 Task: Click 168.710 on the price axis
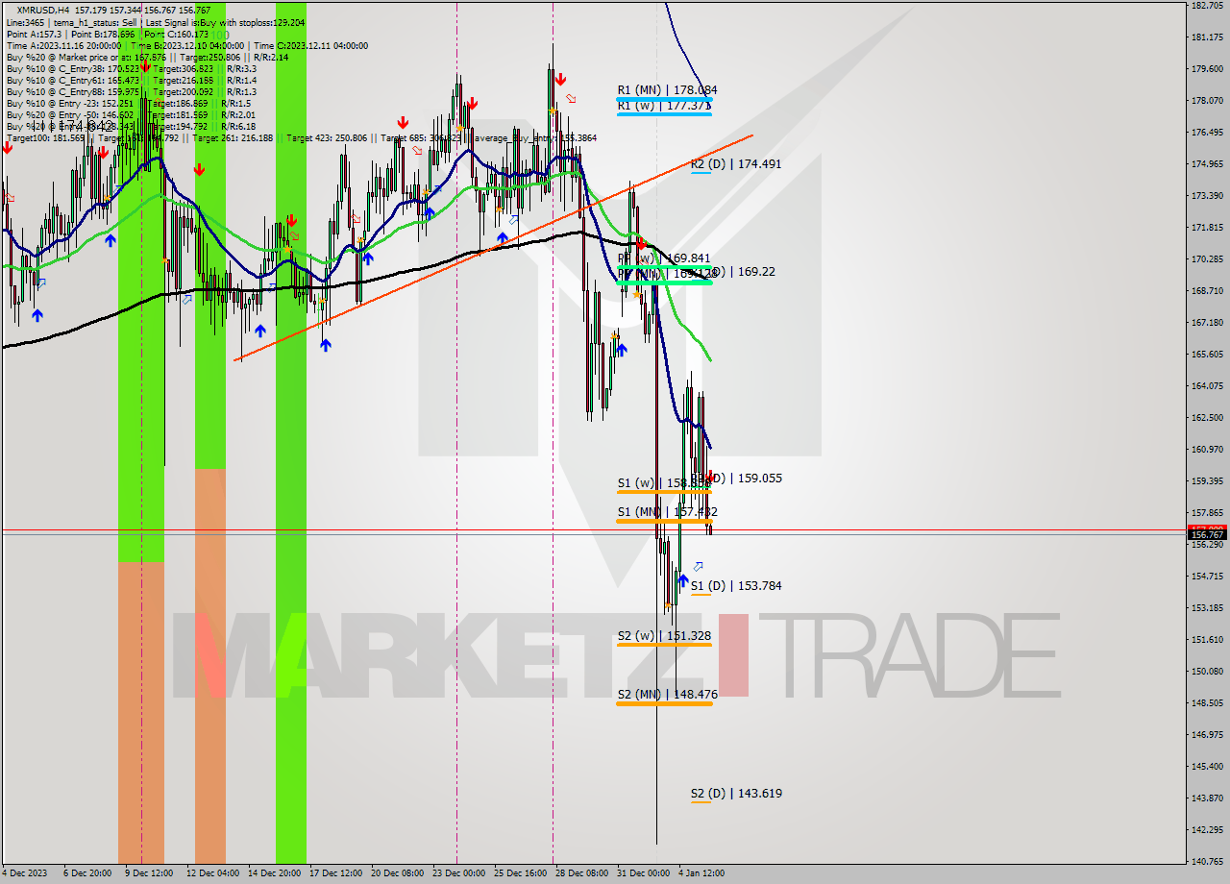click(1207, 290)
